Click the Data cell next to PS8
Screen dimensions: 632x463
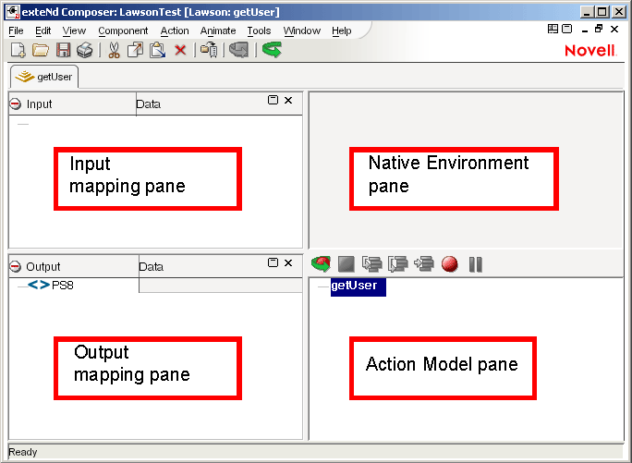coord(221,286)
